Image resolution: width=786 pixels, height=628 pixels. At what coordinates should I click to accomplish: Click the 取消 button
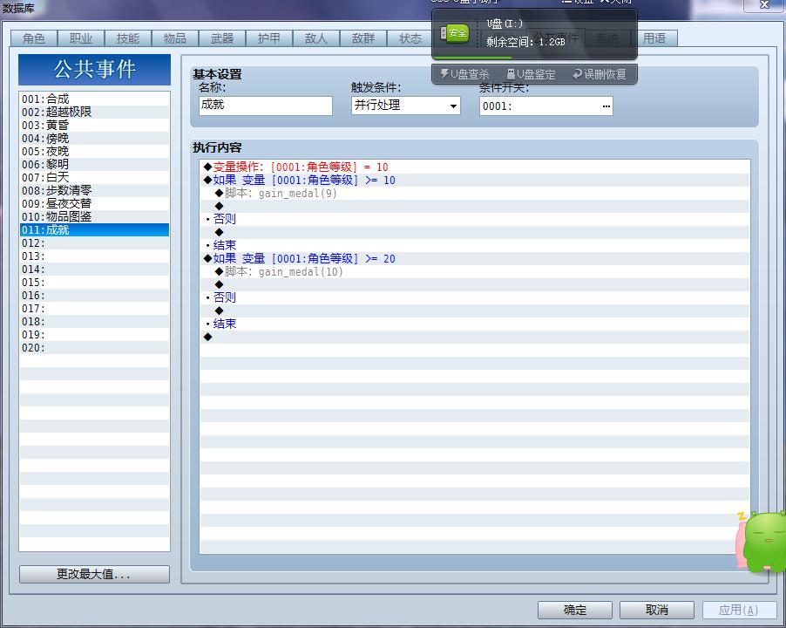tap(657, 610)
